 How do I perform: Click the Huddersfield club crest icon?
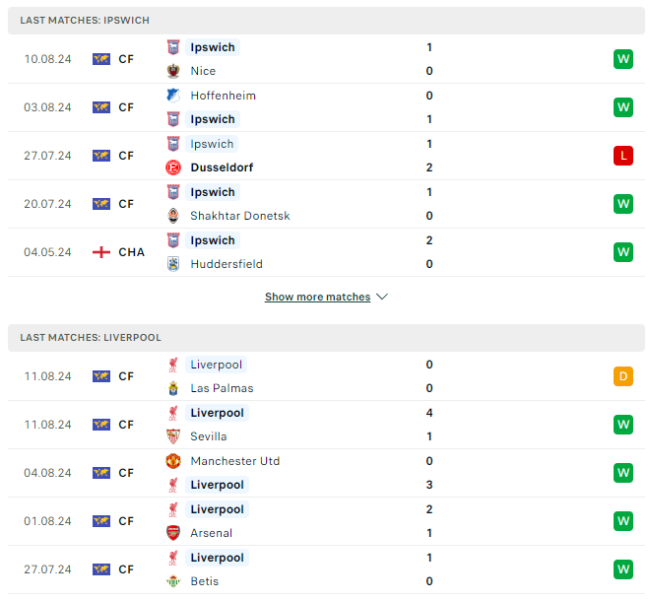click(174, 264)
